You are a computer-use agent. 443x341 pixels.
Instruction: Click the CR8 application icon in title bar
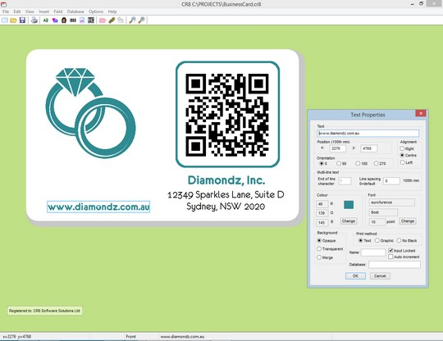tap(3, 4)
